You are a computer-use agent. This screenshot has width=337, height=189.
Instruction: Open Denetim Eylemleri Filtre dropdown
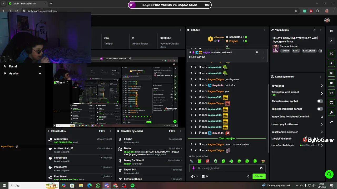click(172, 131)
